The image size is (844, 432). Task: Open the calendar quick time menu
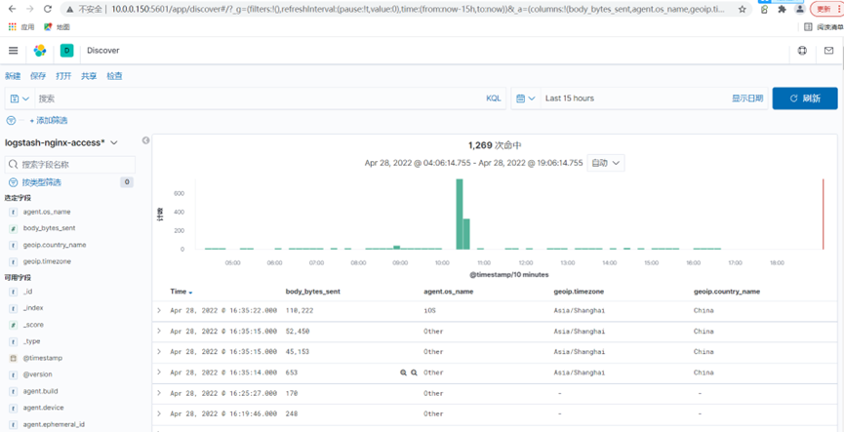click(526, 98)
